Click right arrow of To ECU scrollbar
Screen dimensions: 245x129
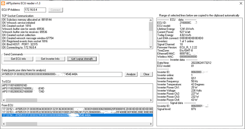151,100
